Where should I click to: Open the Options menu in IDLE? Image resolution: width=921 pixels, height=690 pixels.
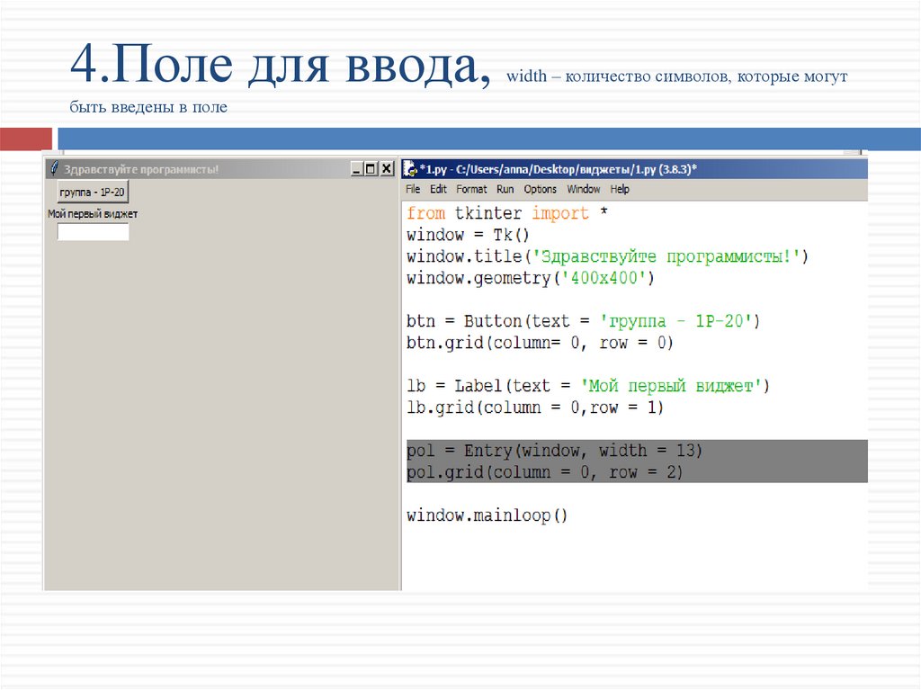541,189
